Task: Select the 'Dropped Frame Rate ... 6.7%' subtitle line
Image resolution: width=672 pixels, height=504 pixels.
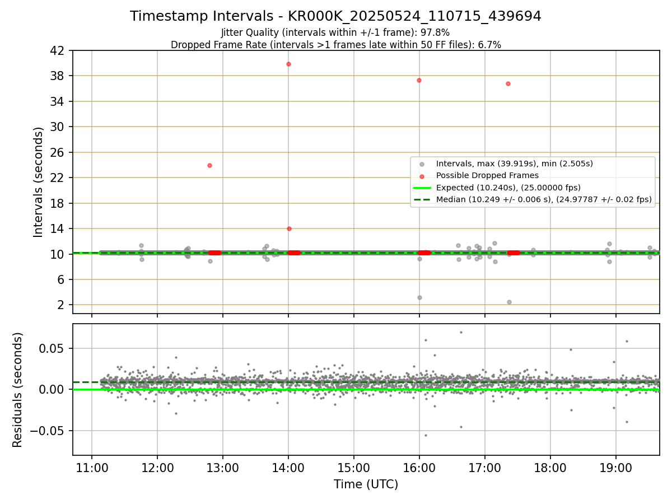Action: (x=335, y=44)
